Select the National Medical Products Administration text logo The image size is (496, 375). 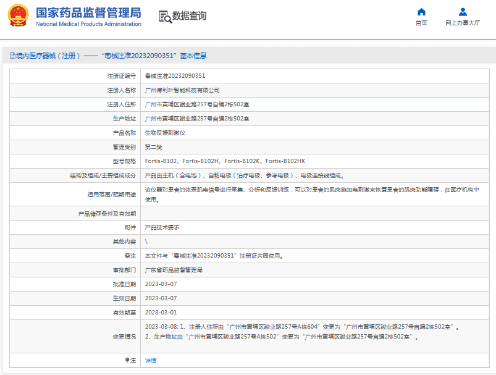pyautogui.click(x=88, y=24)
